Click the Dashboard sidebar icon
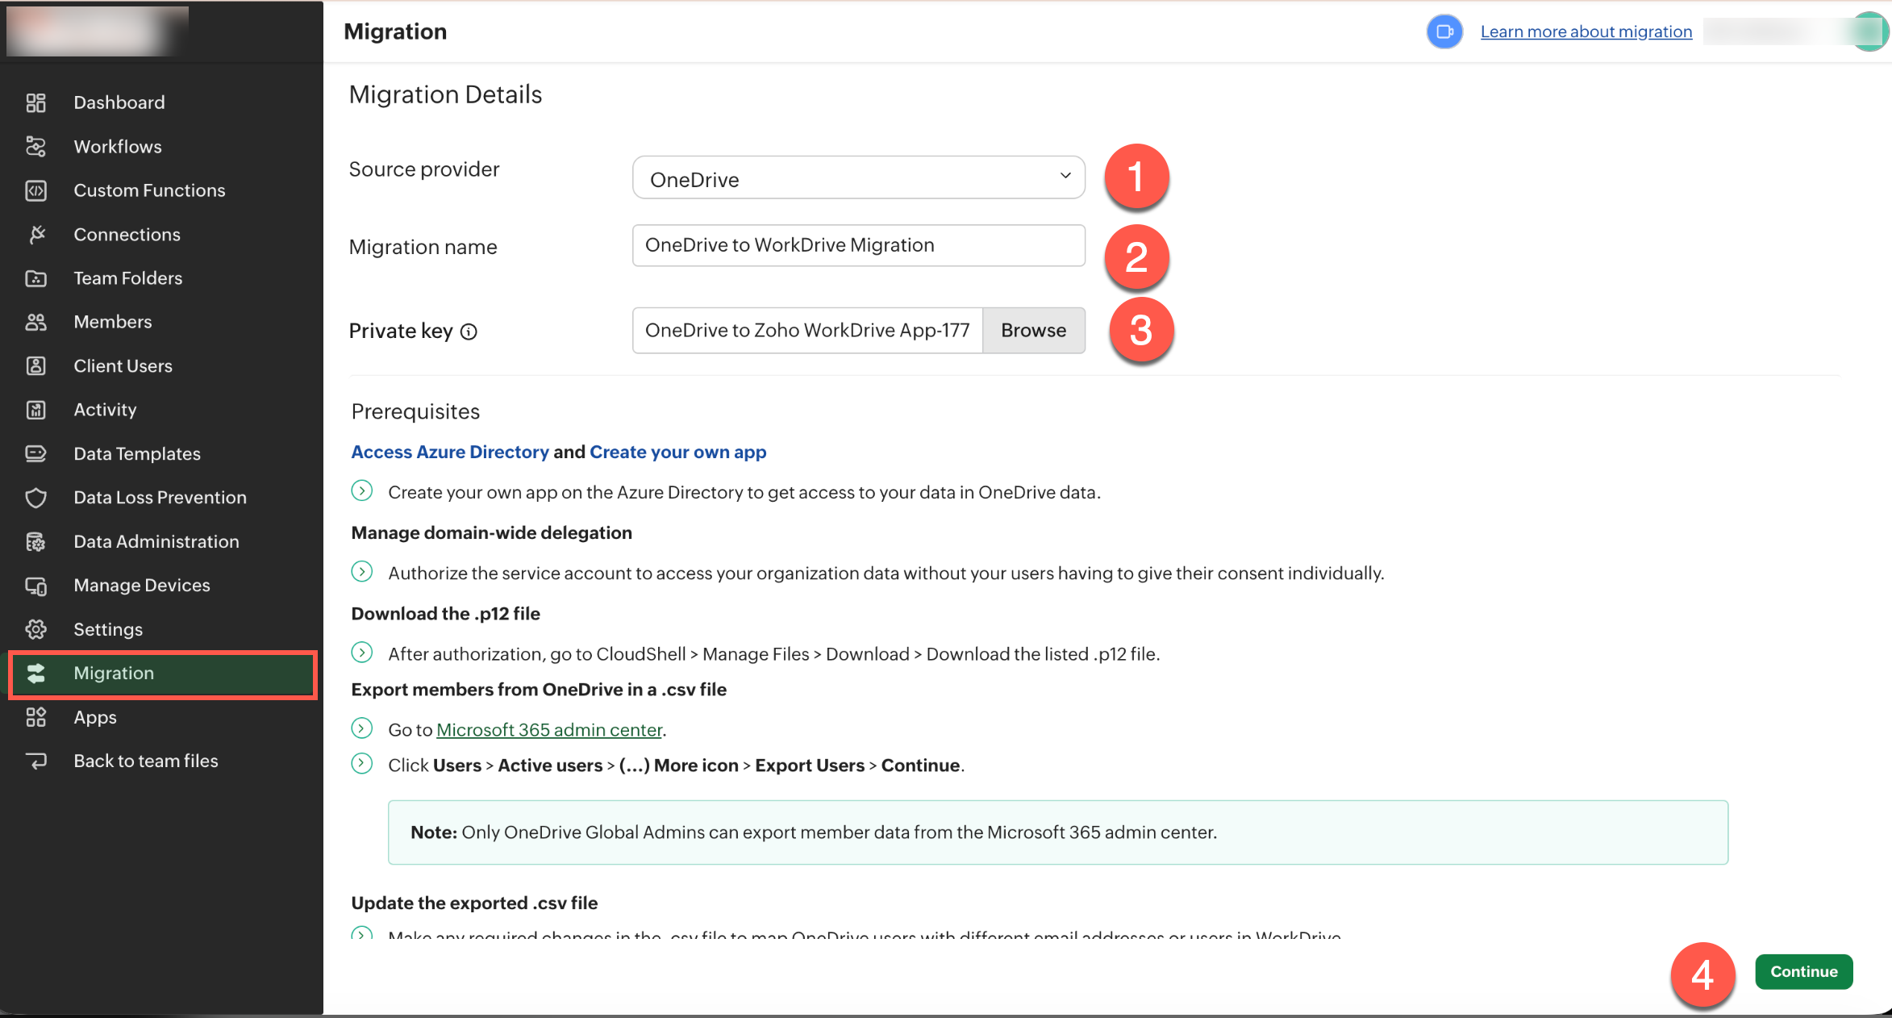This screenshot has width=1892, height=1018. coord(35,102)
